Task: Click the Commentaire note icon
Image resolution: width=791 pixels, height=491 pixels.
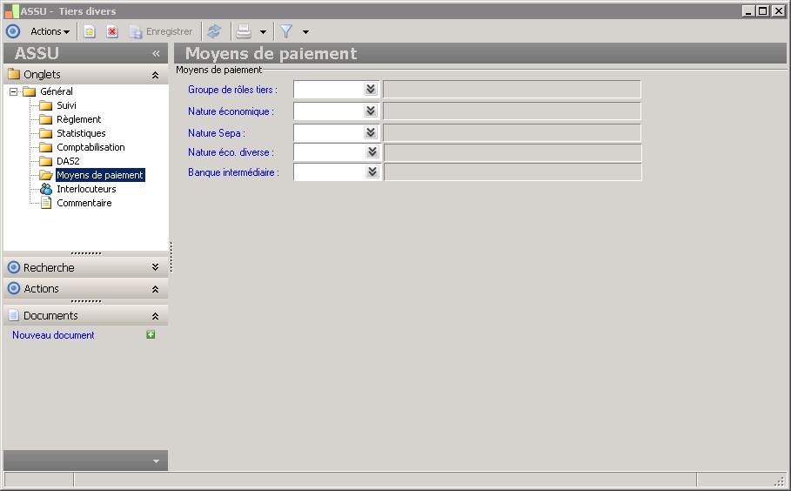Action: 46,203
